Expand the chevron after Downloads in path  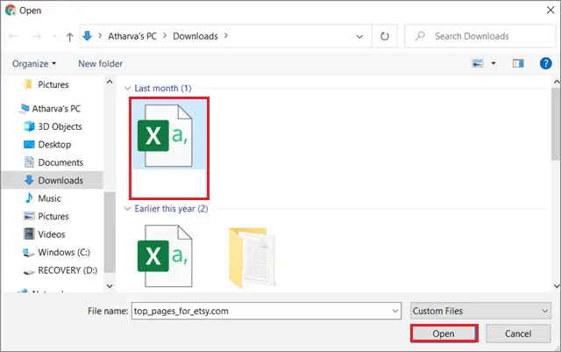tap(226, 36)
